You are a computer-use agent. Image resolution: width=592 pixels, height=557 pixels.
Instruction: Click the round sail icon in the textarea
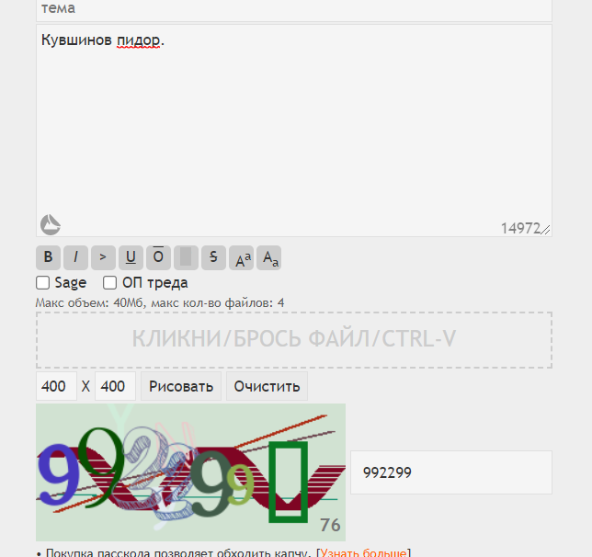(x=51, y=224)
